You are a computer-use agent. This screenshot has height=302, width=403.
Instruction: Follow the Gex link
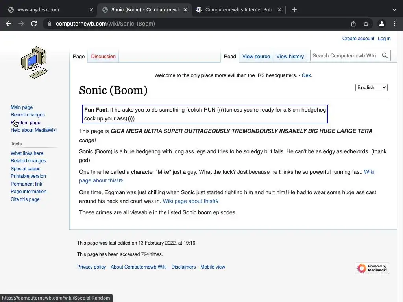pyautogui.click(x=306, y=75)
